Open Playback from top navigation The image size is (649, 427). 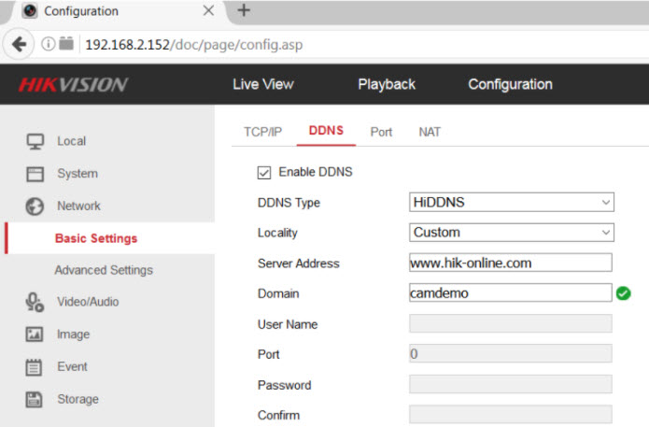tap(387, 84)
